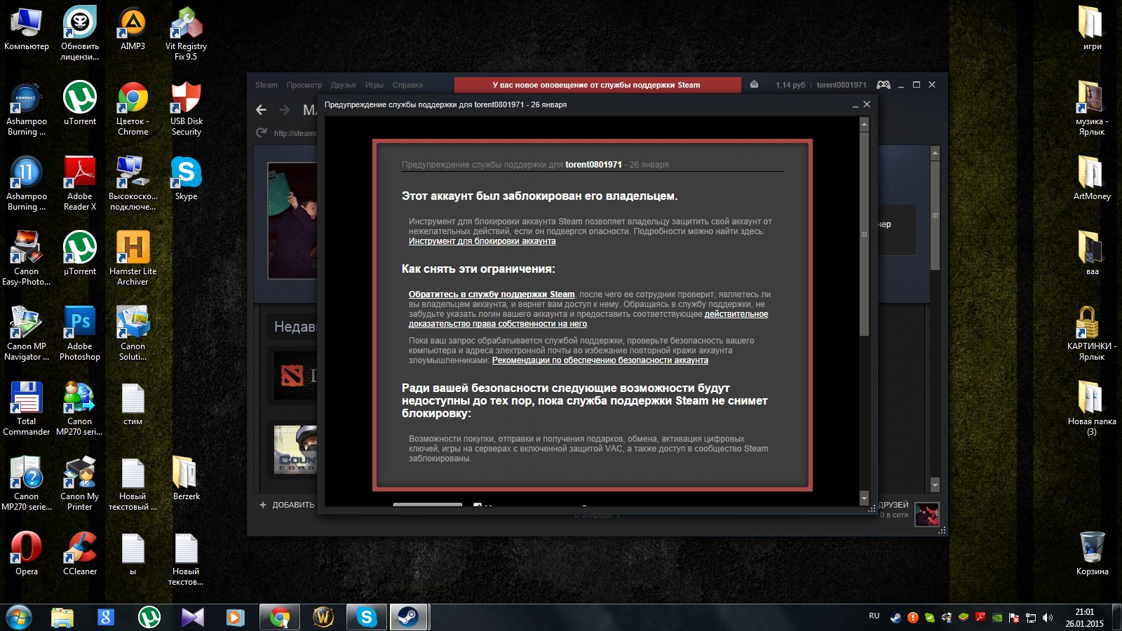Open the Steam inbox envelope icon
Screen dimensions: 1122x631
pyautogui.click(x=754, y=84)
